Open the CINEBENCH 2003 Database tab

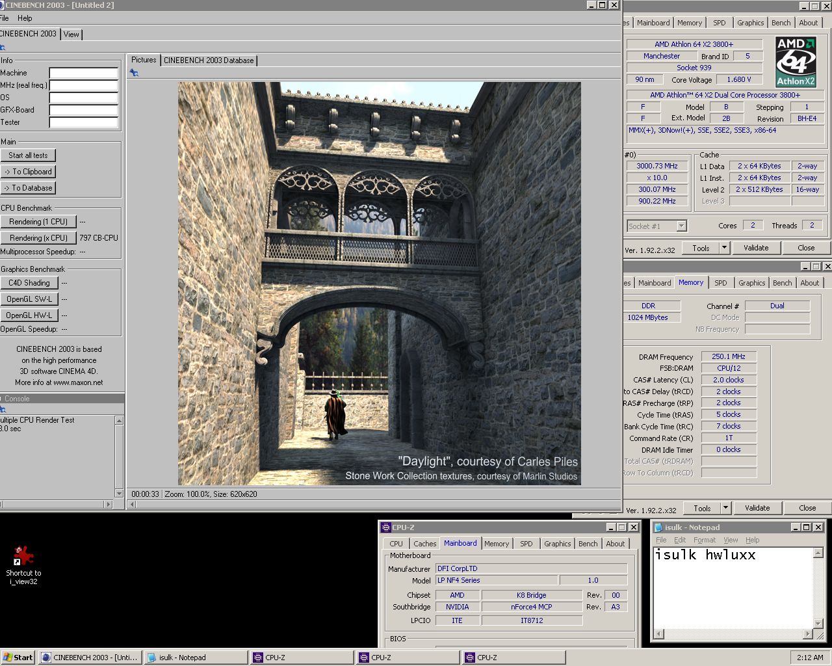[x=209, y=60]
